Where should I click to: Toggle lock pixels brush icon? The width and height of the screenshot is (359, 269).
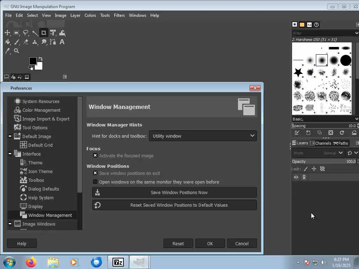(306, 169)
